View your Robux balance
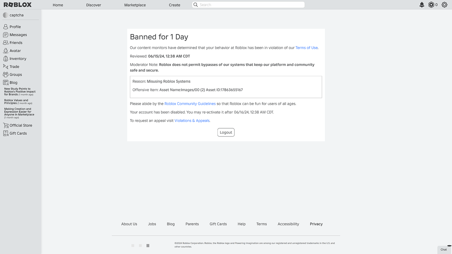 pos(433,5)
